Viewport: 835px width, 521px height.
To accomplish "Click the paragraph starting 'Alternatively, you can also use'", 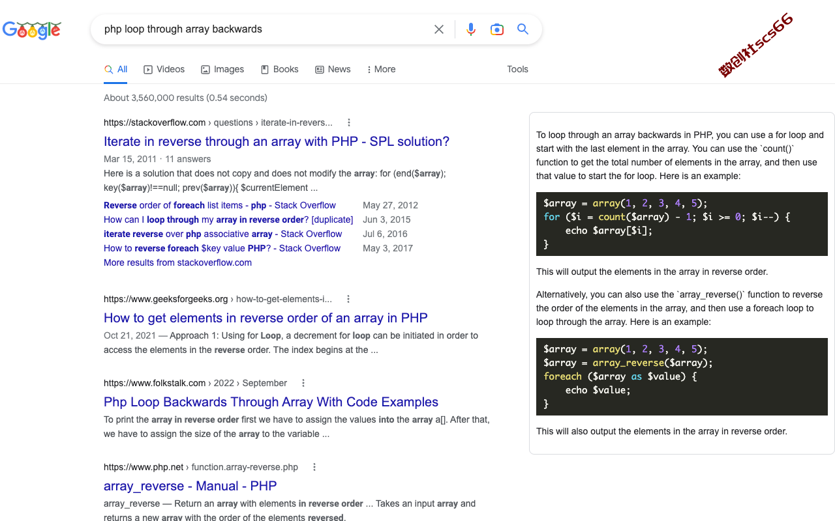I will [x=680, y=308].
